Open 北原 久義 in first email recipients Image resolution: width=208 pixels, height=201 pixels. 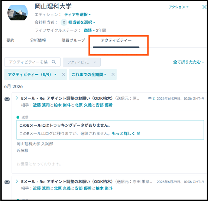(83, 105)
